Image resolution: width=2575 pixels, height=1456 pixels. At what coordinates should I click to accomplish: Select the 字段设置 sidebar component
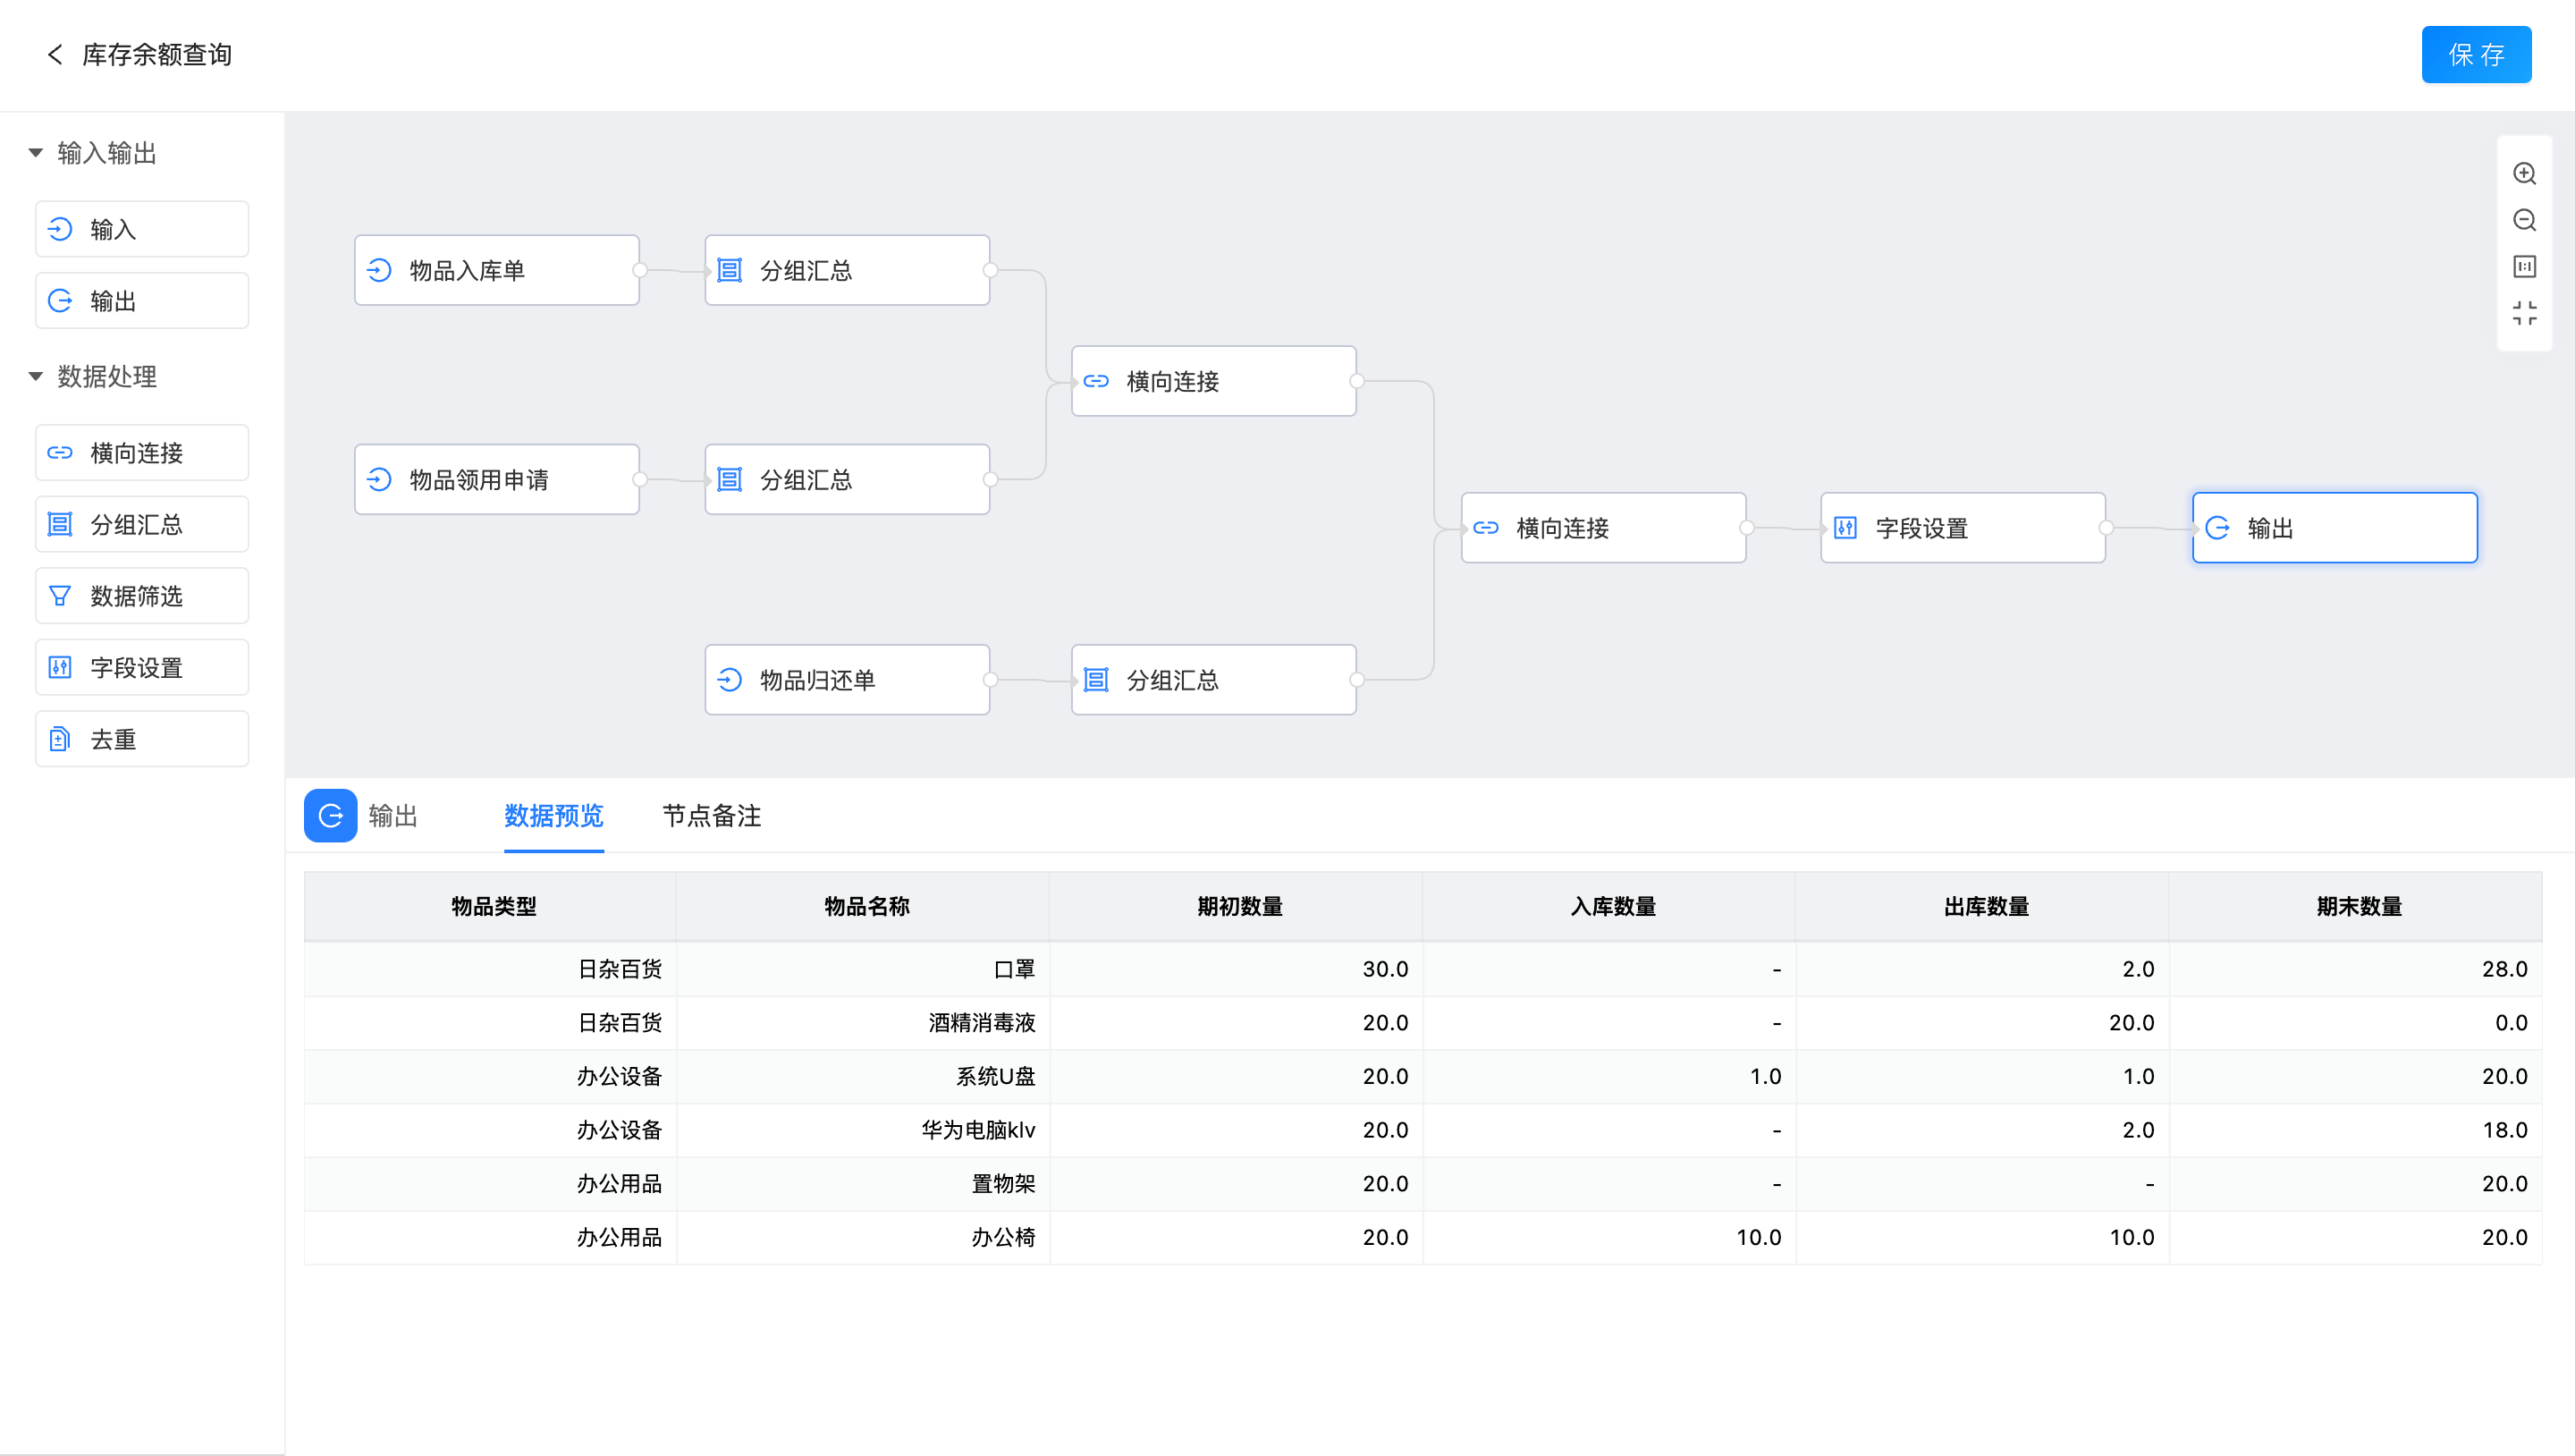[142, 667]
